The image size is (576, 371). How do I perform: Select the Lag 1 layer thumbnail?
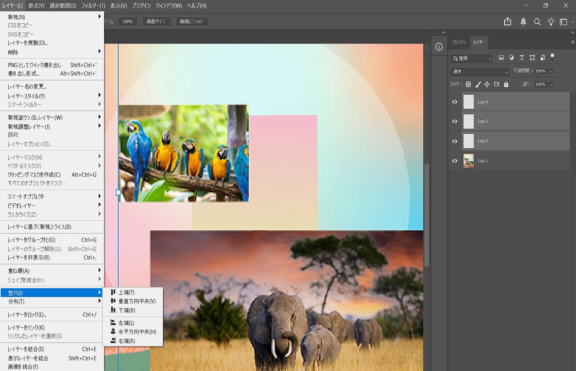(468, 161)
